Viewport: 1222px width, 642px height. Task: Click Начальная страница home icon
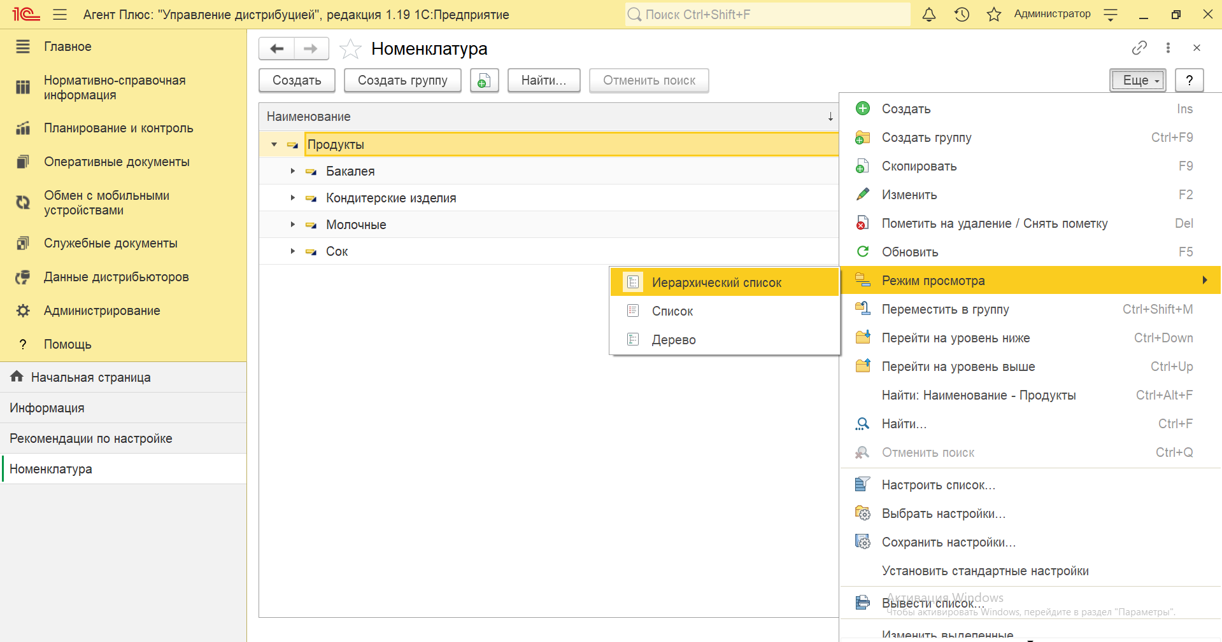click(17, 377)
